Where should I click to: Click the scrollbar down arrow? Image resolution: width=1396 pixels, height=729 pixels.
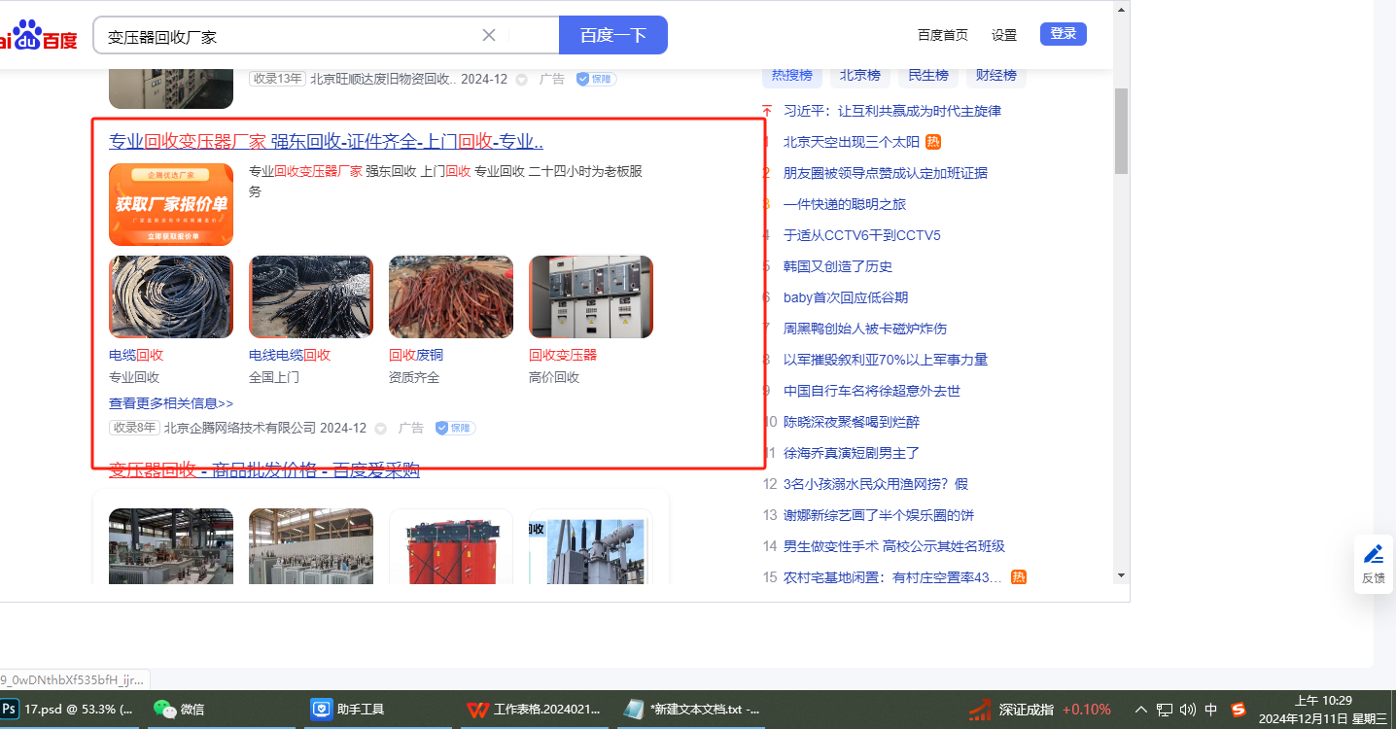point(1121,575)
